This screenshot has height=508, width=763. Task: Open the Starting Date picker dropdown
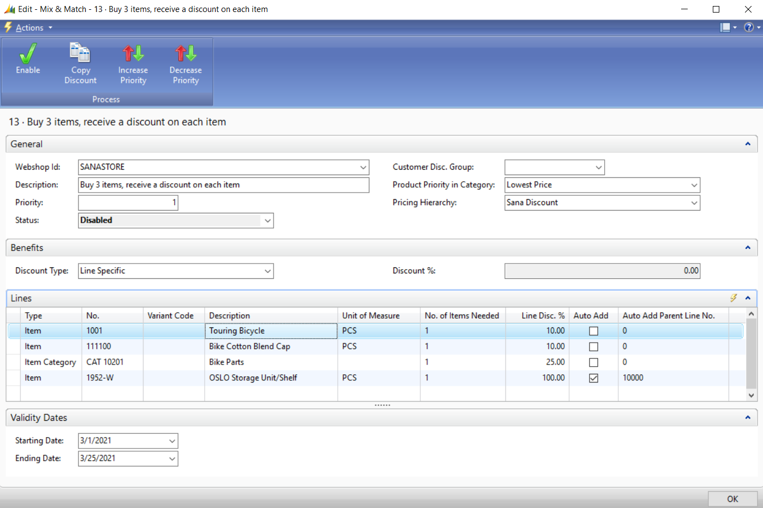tap(172, 441)
